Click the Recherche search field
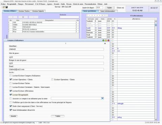 [69, 17]
